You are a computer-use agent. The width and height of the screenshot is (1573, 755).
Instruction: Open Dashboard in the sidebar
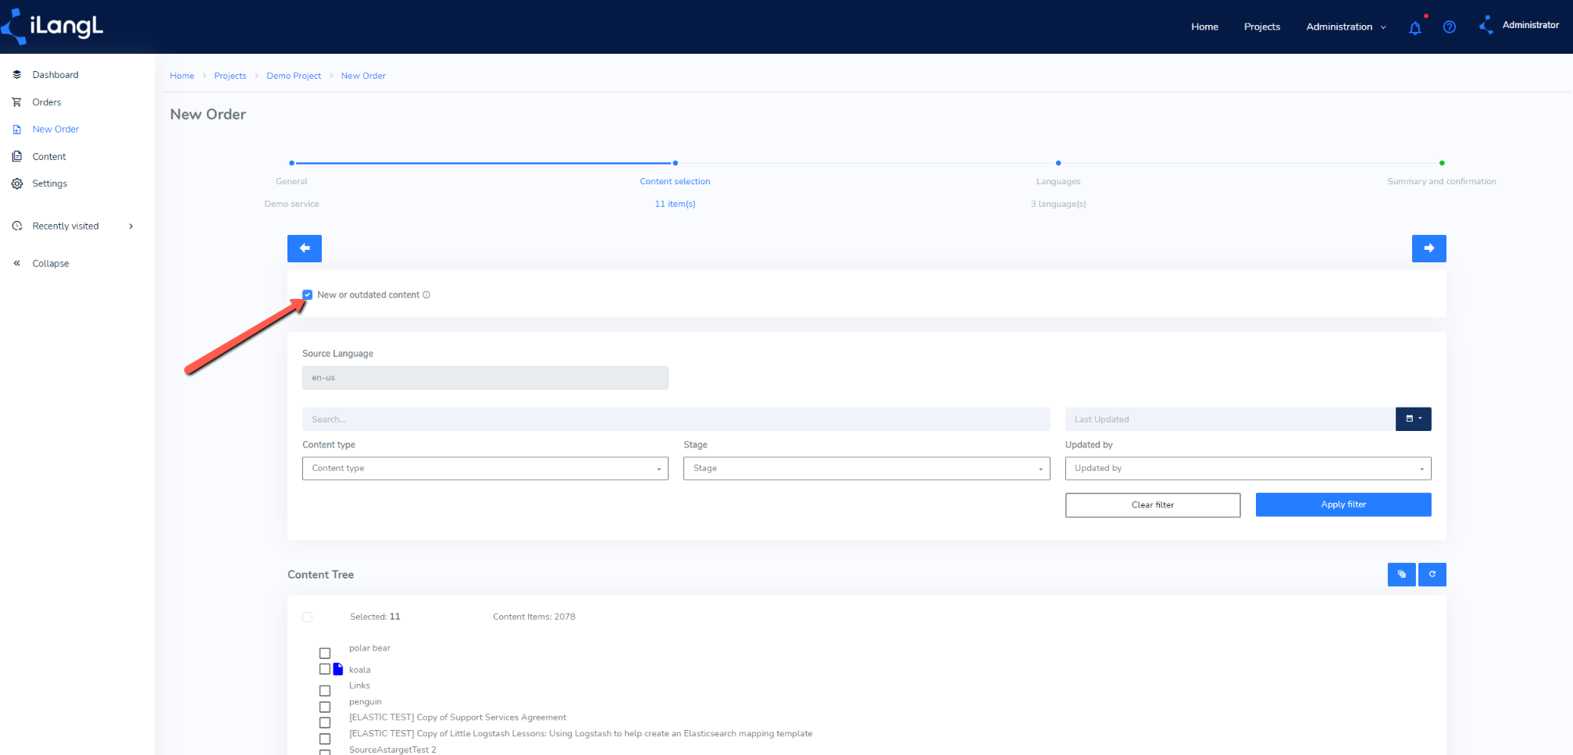(x=55, y=75)
